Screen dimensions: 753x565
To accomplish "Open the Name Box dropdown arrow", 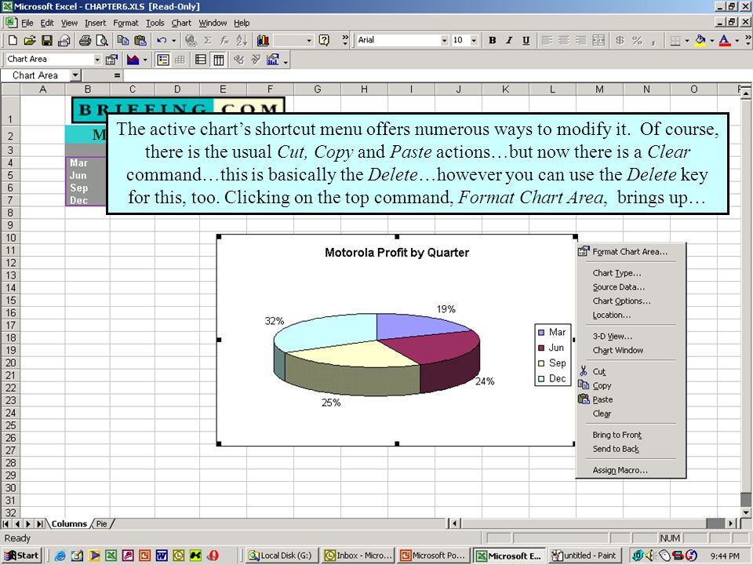I will pyautogui.click(x=75, y=75).
